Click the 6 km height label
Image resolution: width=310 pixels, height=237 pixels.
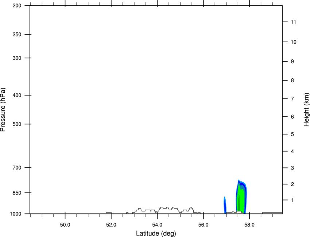(x=292, y=117)
